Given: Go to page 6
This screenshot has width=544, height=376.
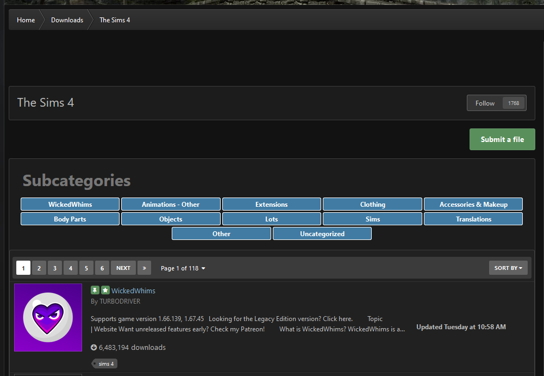Looking at the screenshot, I should (102, 268).
